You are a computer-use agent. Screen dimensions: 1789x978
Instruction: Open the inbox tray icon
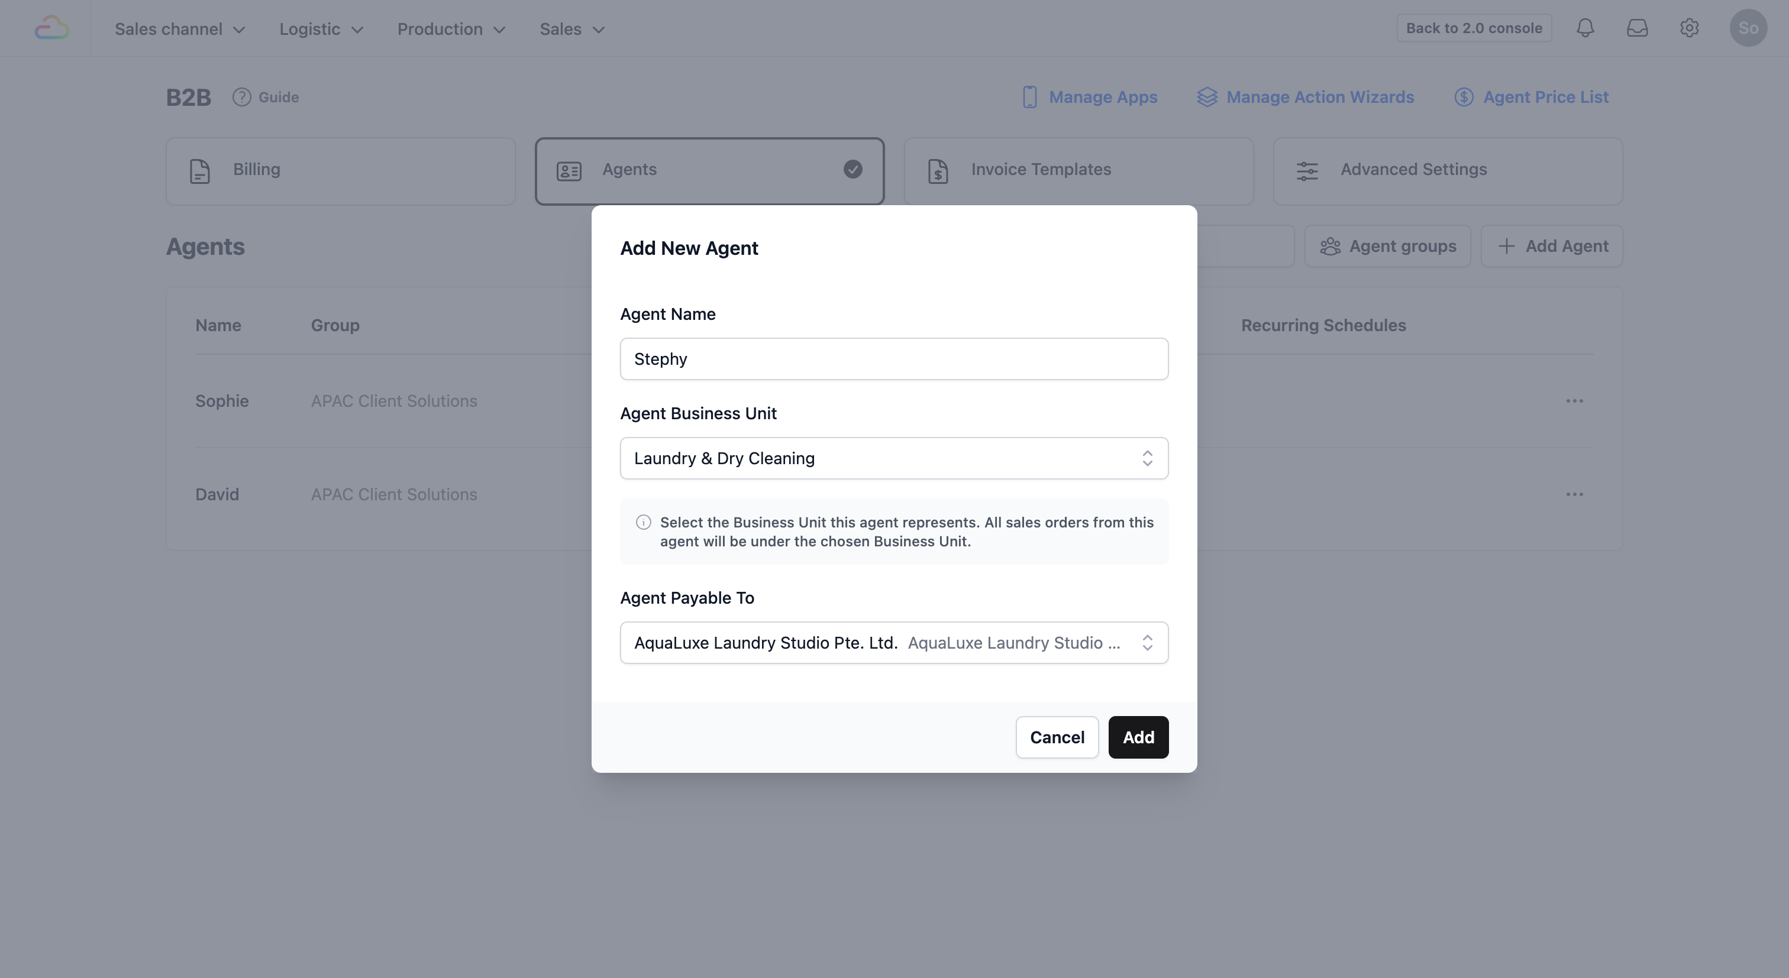pyautogui.click(x=1637, y=28)
